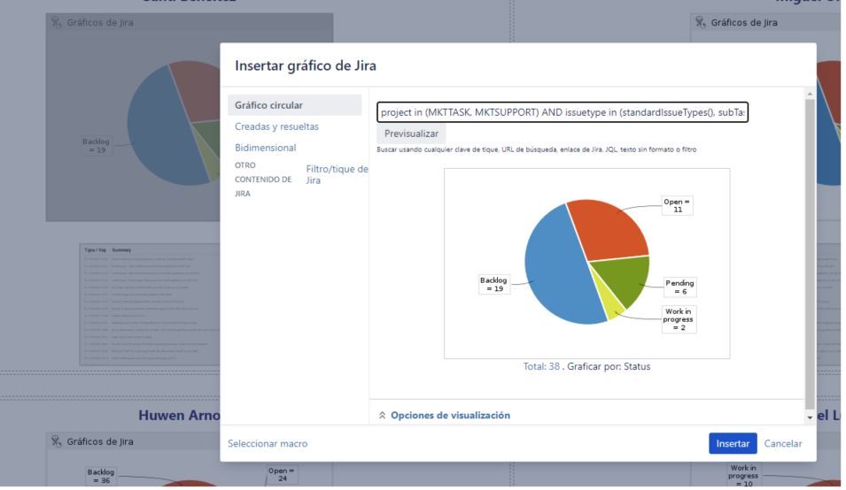
Task: Click 'Open = 24' label in background chart
Action: [283, 474]
